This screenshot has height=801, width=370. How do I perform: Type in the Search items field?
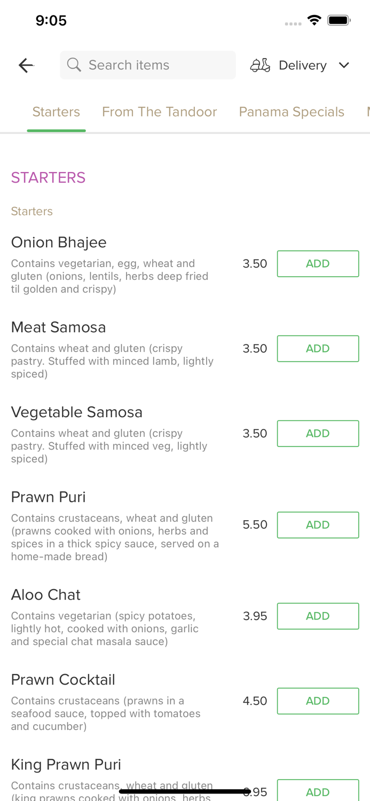click(x=155, y=65)
